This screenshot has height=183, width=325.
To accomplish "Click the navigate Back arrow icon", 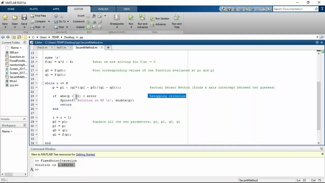I will [x=56, y=16].
